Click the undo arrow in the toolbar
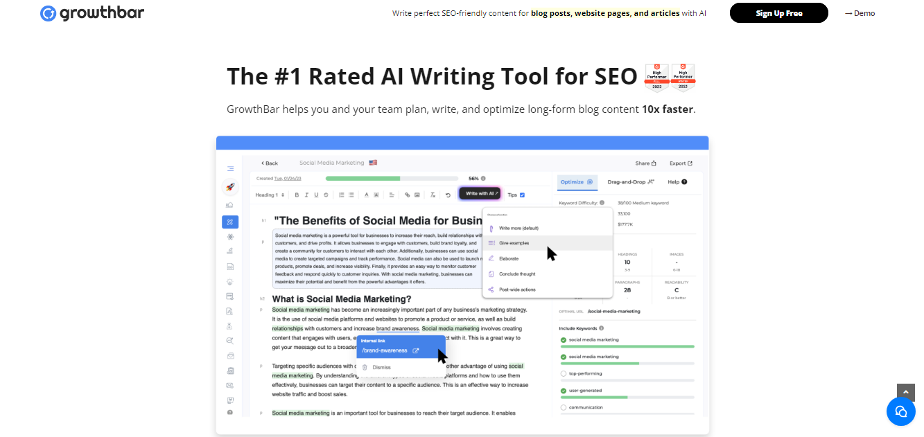Image resolution: width=924 pixels, height=437 pixels. (448, 195)
